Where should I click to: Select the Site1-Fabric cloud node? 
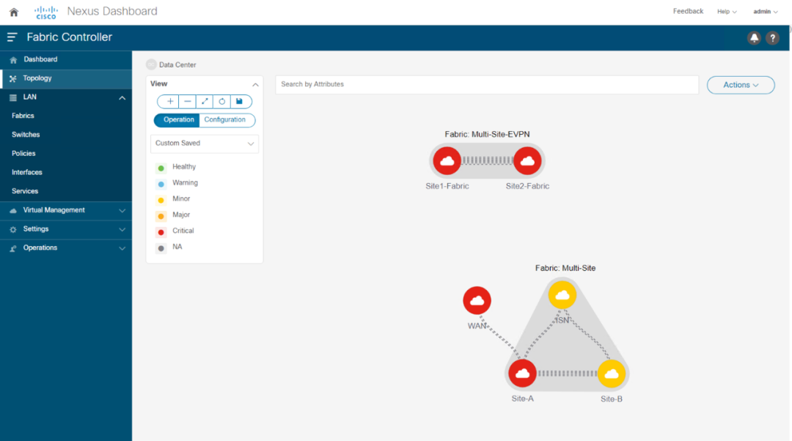click(x=447, y=161)
